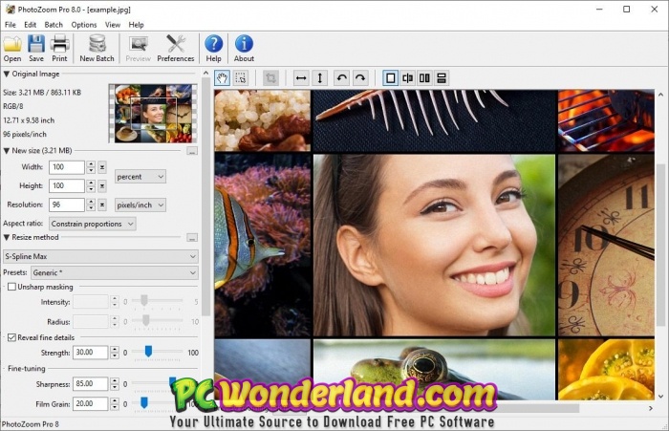Image resolution: width=669 pixels, height=431 pixels.
Task: Click the Resolution preset button beside spinner
Action: pyautogui.click(x=102, y=205)
